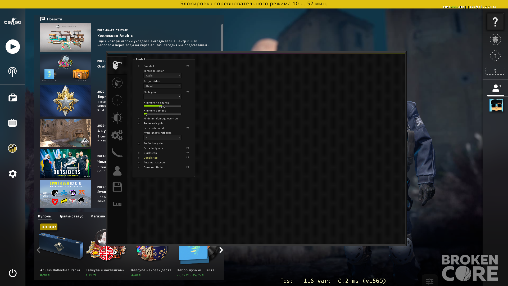Toggle the Quick stop checkbox
Image resolution: width=508 pixels, height=286 pixels.
click(x=139, y=153)
